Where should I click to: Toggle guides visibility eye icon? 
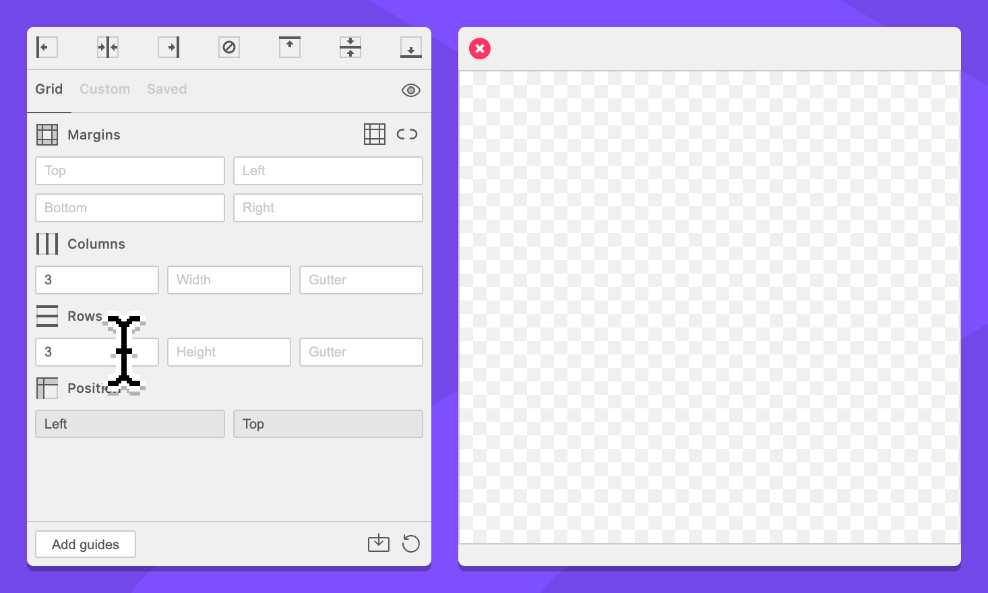pos(410,90)
